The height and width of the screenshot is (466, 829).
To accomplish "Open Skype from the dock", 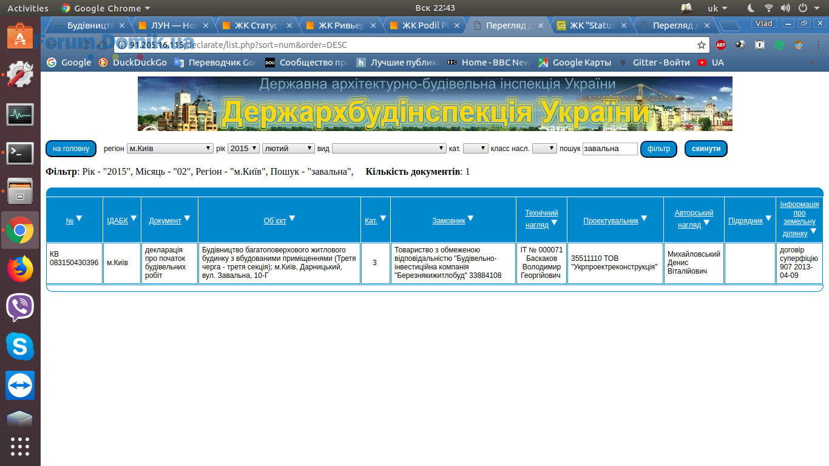I will pos(20,346).
